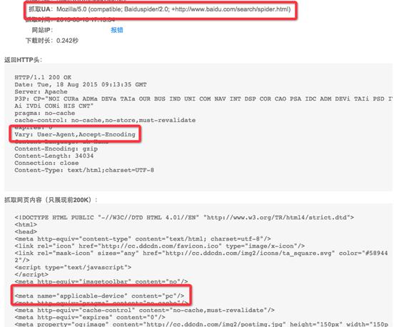Click the Content-Length: 34034 line
Screen dimensions: 394x327
54,156
